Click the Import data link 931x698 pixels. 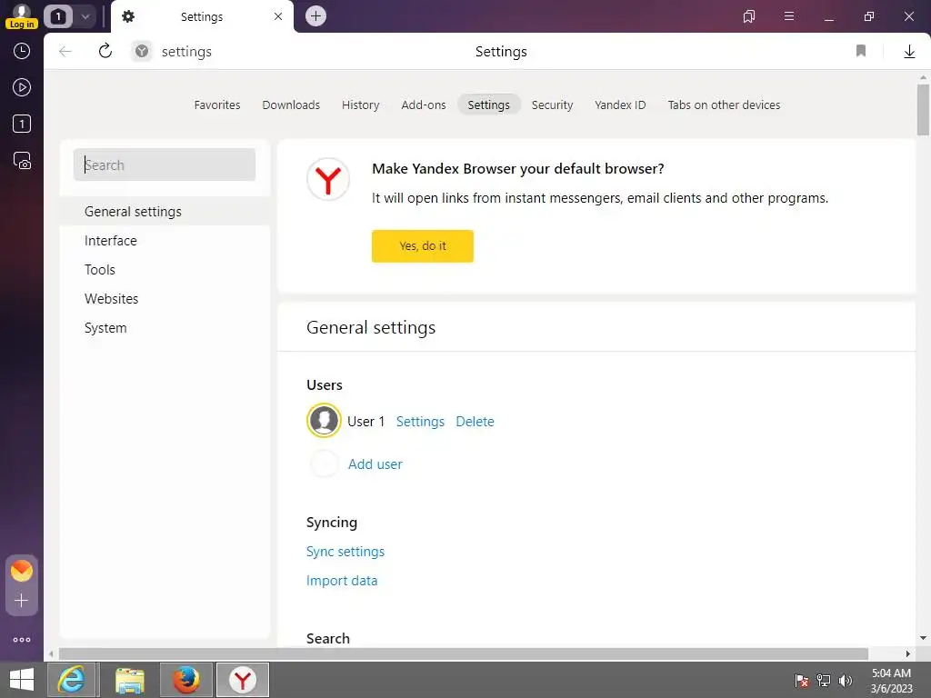(x=342, y=581)
